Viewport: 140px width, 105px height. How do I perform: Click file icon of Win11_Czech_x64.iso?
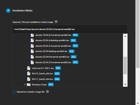[x=29, y=79]
